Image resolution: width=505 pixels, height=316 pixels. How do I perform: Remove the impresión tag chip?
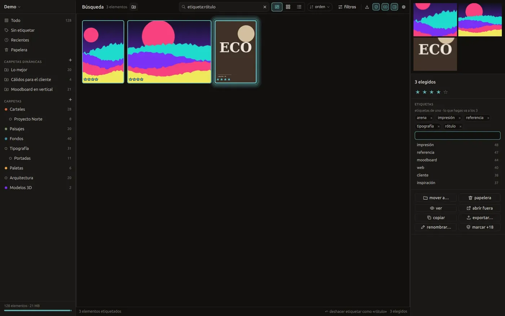(x=459, y=118)
